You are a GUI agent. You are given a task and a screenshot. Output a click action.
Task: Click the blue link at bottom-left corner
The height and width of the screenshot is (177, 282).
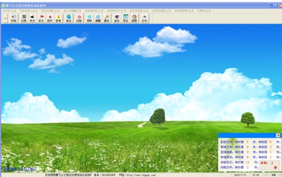click(20, 169)
